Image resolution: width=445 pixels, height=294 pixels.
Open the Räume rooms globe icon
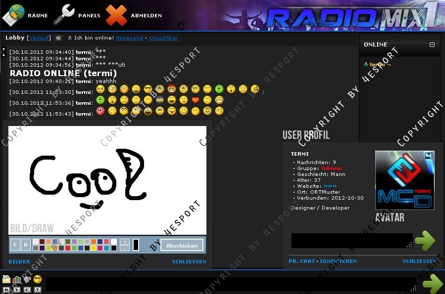coord(13,15)
